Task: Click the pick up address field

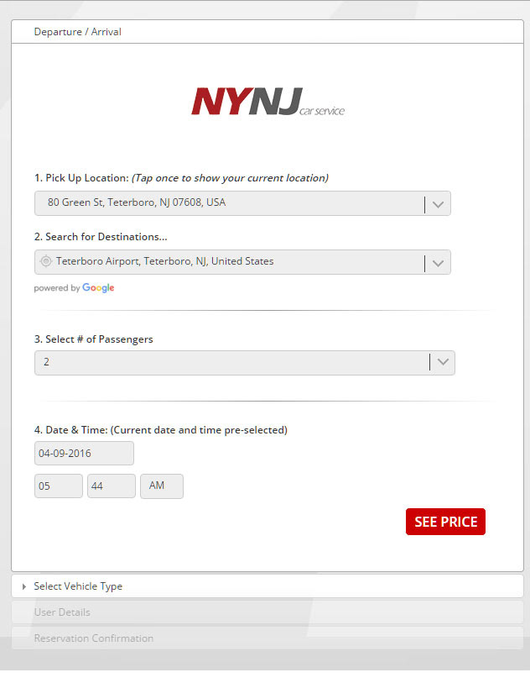Action: 226,203
